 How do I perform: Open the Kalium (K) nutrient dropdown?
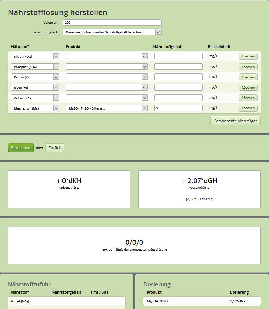click(x=35, y=77)
